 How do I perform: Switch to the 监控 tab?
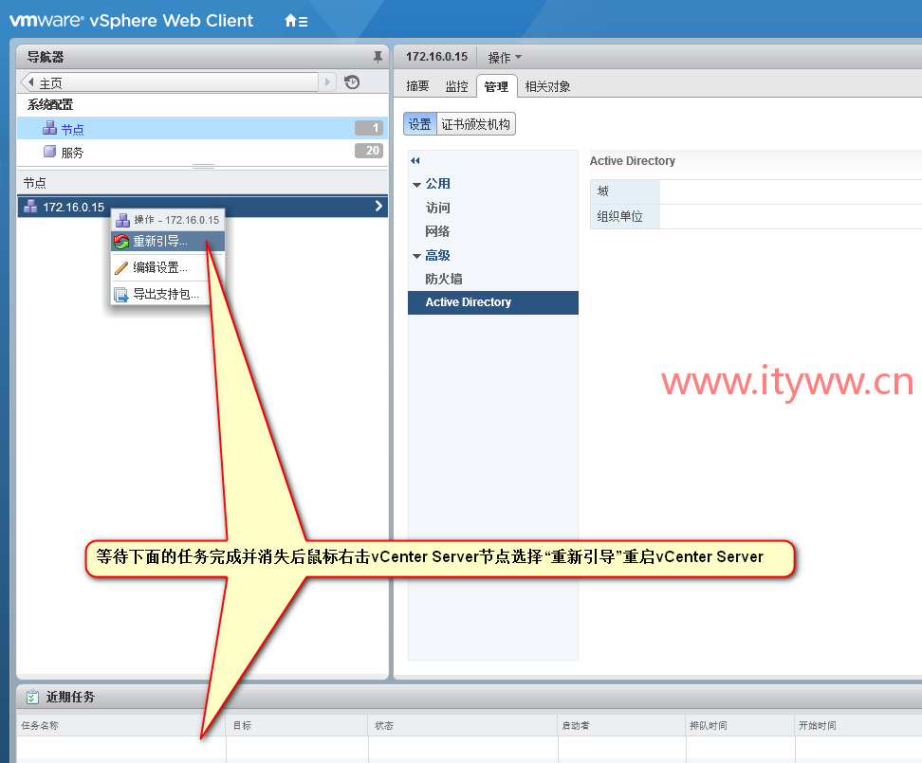pos(456,86)
